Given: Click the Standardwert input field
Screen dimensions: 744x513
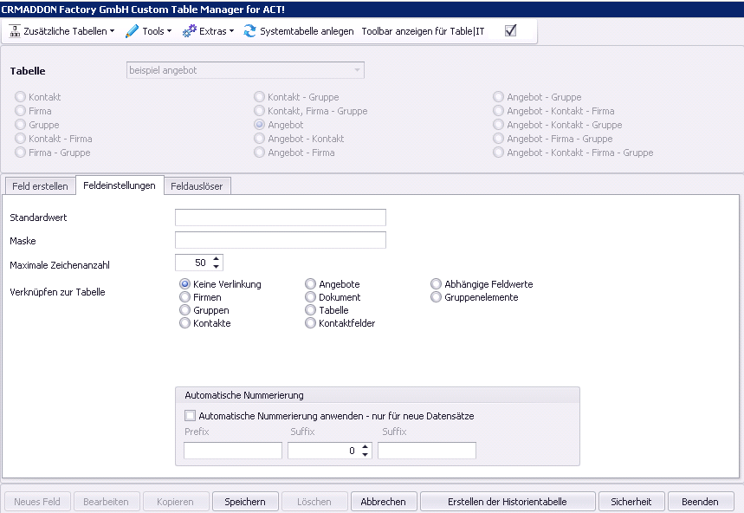Looking at the screenshot, I should click(x=281, y=218).
